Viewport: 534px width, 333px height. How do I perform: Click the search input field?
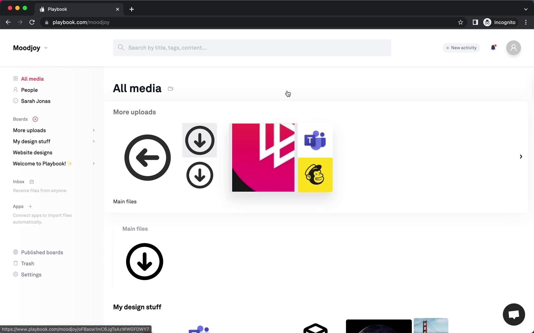tap(252, 48)
